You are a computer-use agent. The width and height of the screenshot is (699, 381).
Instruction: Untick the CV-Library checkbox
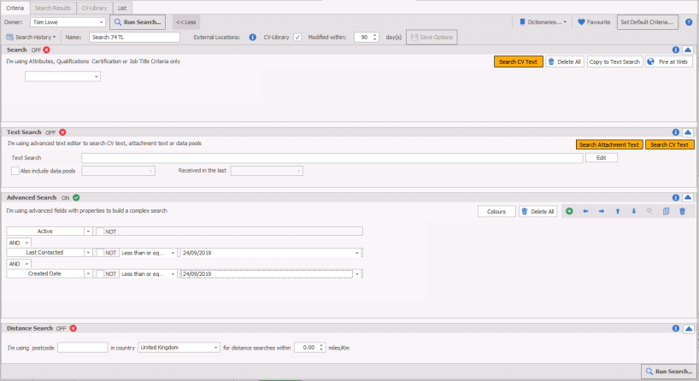pos(297,38)
